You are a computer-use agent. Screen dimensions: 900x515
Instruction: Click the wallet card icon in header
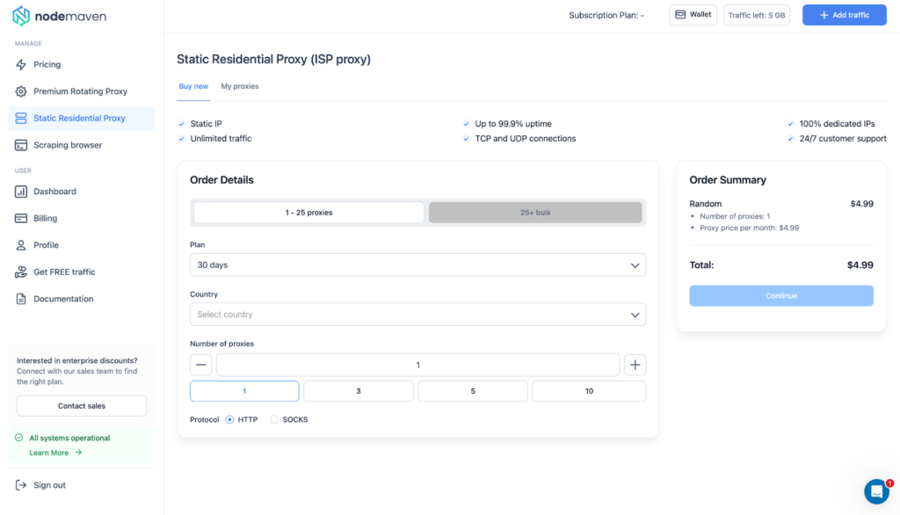(x=680, y=15)
